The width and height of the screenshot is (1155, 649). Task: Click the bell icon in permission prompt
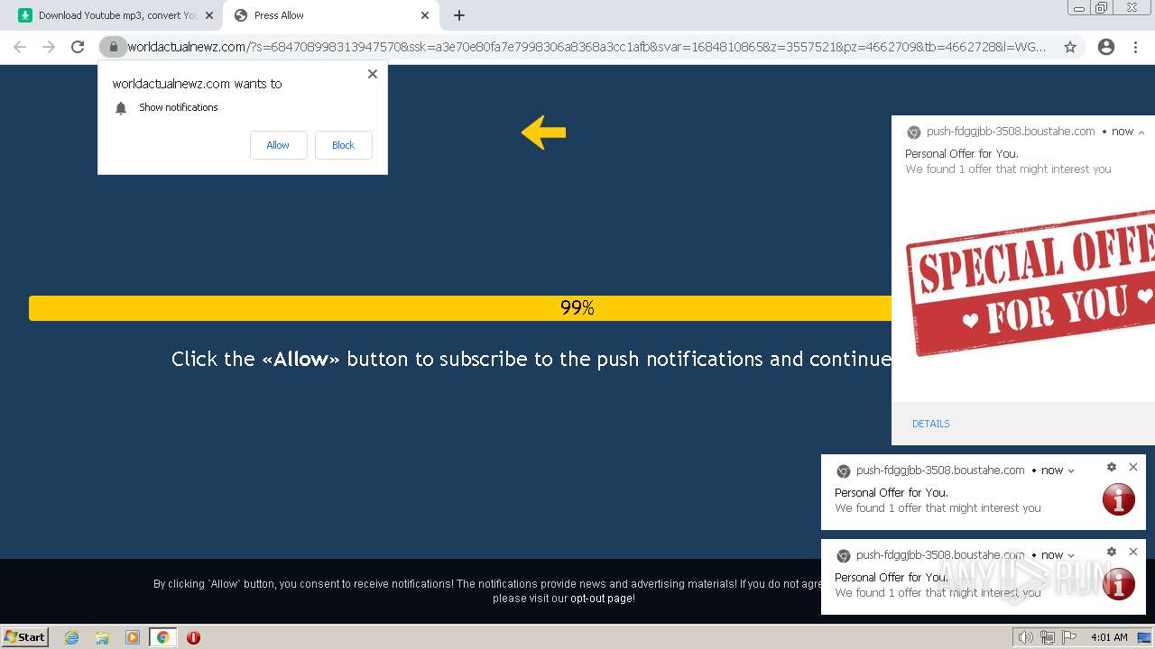point(121,108)
